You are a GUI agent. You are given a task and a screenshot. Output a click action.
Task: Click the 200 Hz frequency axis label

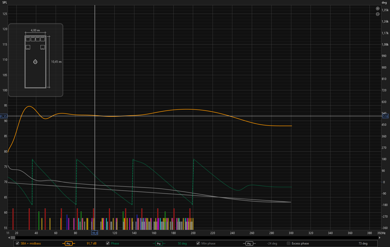(193, 233)
